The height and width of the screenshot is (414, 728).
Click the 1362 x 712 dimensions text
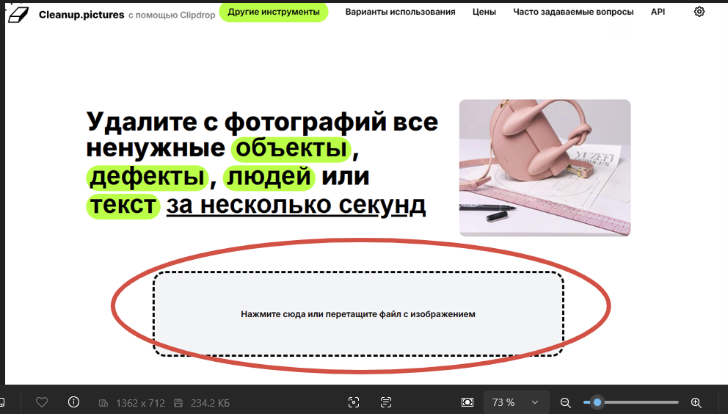(141, 403)
